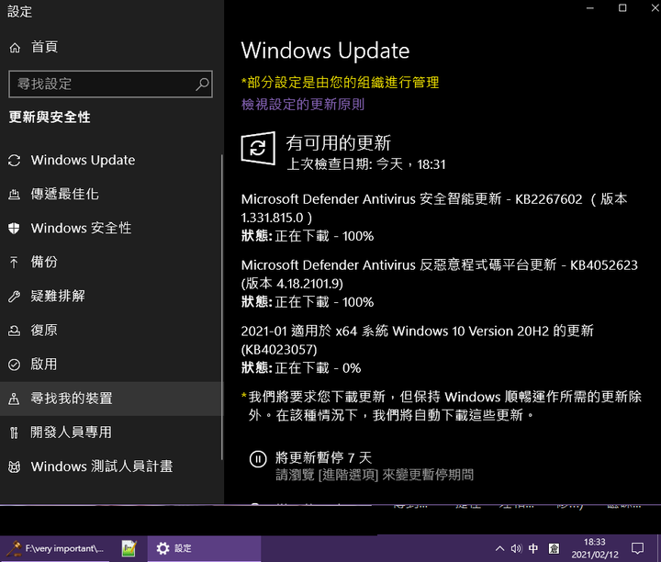Click the upload arrow icon beside 備份
This screenshot has height=562, width=661.
click(x=14, y=263)
